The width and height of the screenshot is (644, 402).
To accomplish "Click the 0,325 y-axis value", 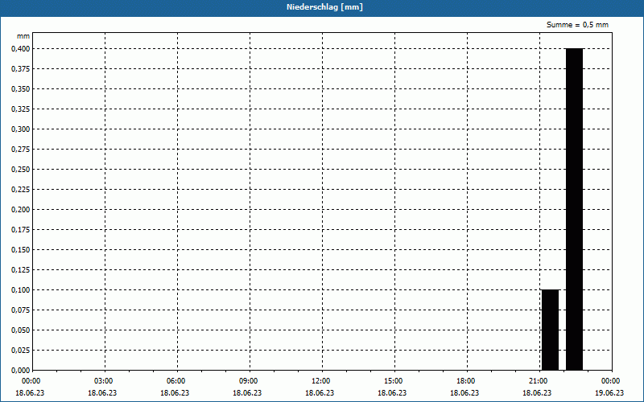I will click(x=21, y=109).
